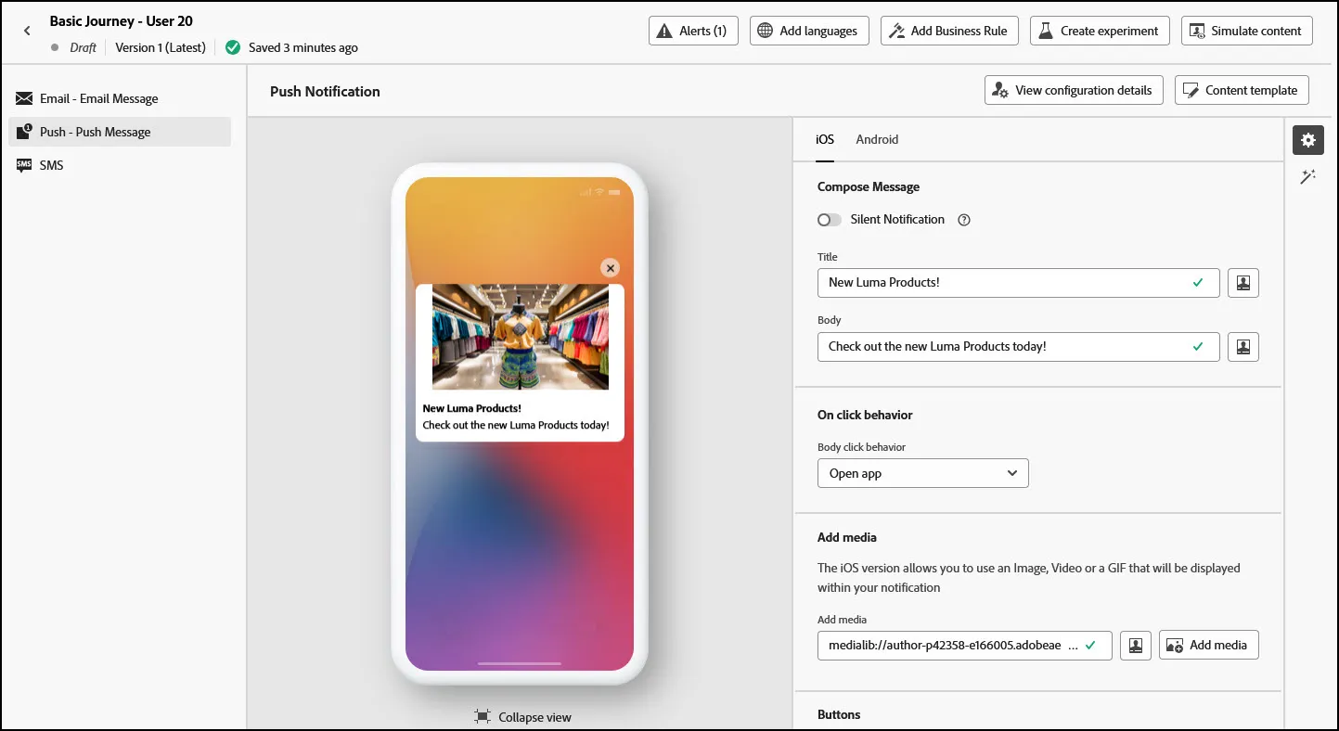The width and height of the screenshot is (1339, 731).
Task: Switch to the Android tab
Action: (877, 139)
